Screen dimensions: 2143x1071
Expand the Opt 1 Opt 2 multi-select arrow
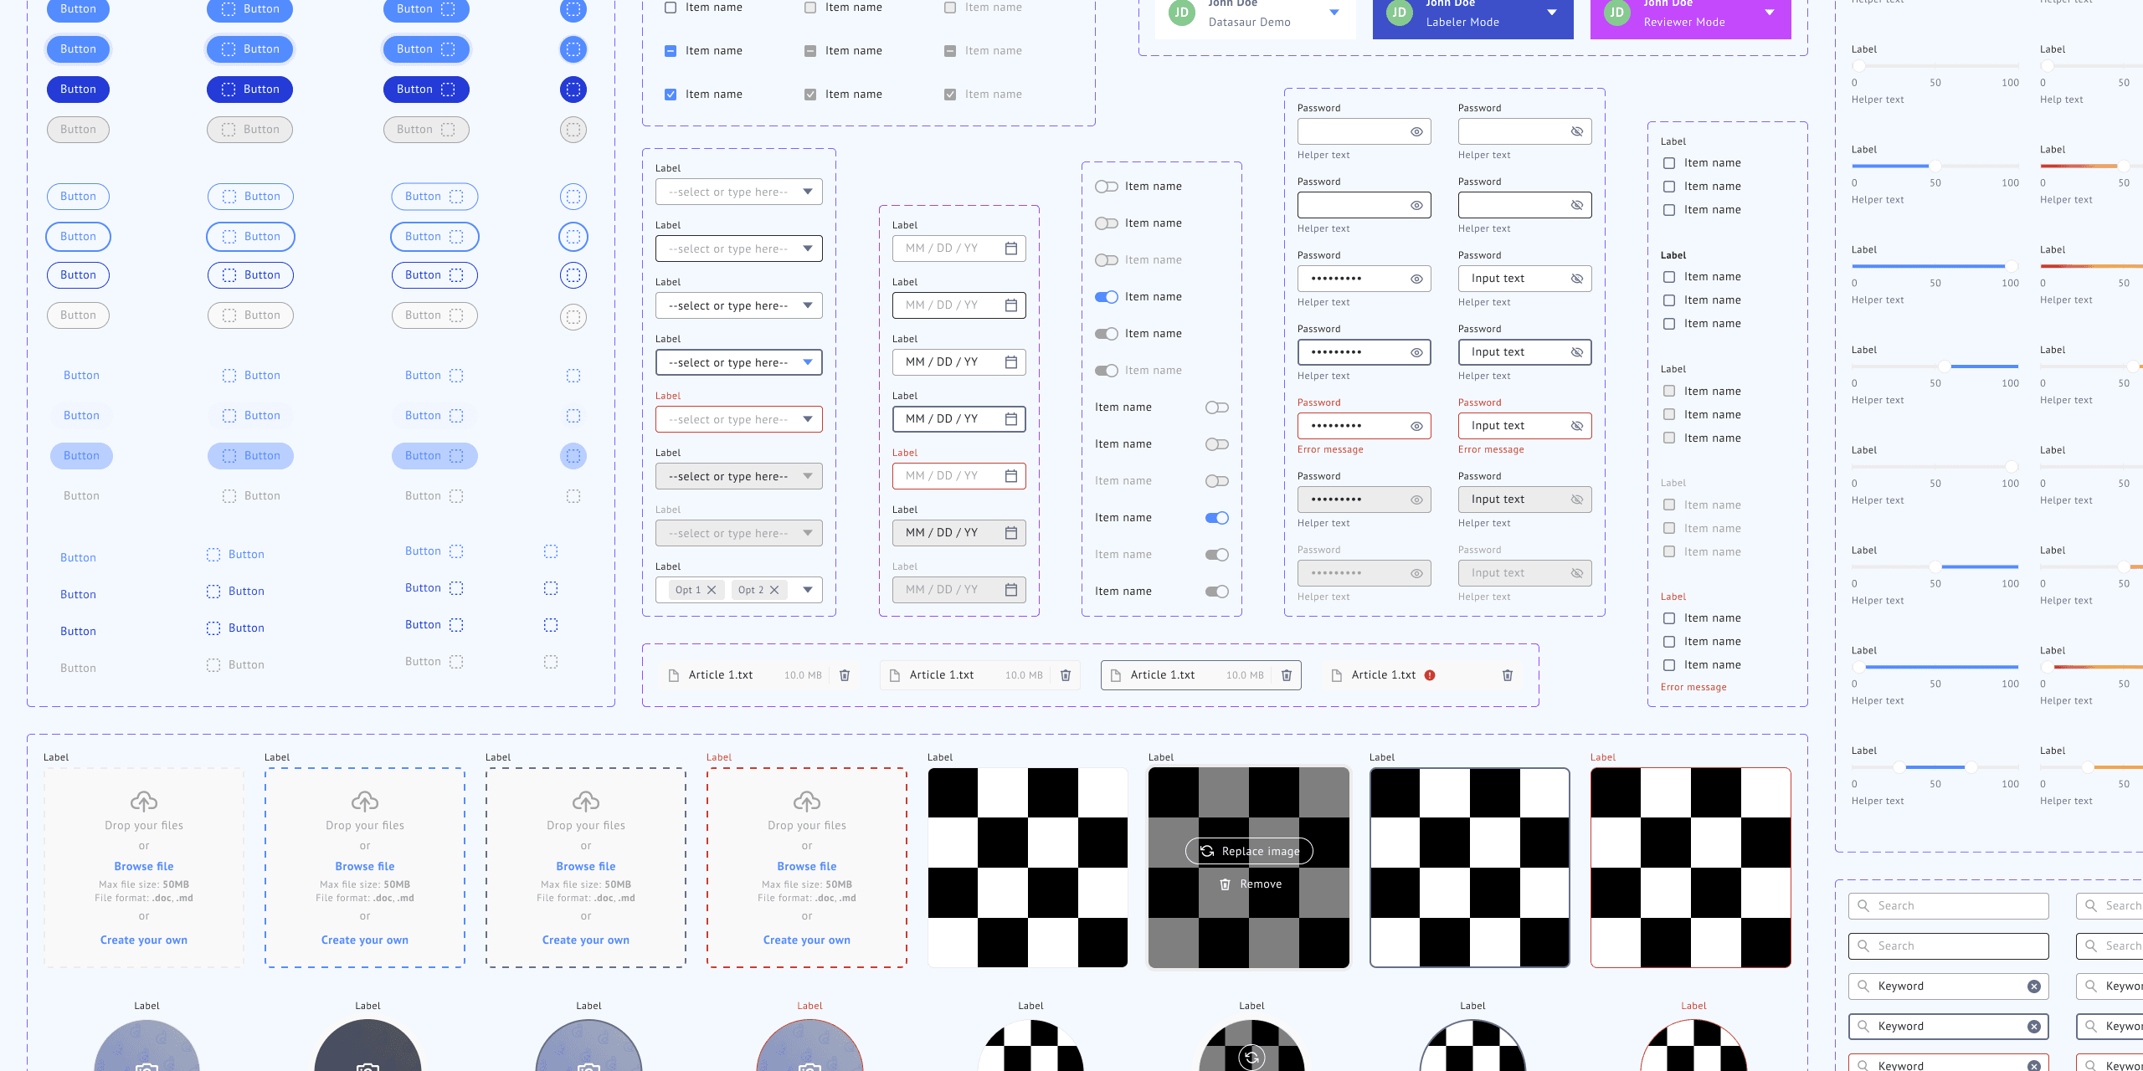point(807,590)
